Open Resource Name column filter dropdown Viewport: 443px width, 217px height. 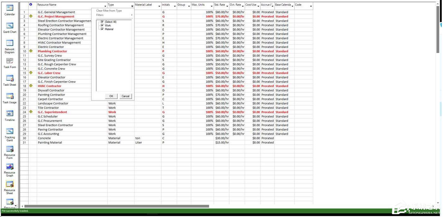coord(105,6)
